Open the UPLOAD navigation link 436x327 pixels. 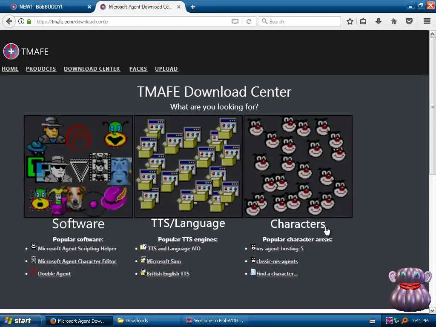pos(166,69)
